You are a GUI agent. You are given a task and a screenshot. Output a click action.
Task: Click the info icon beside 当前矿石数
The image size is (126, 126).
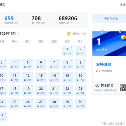(71, 23)
